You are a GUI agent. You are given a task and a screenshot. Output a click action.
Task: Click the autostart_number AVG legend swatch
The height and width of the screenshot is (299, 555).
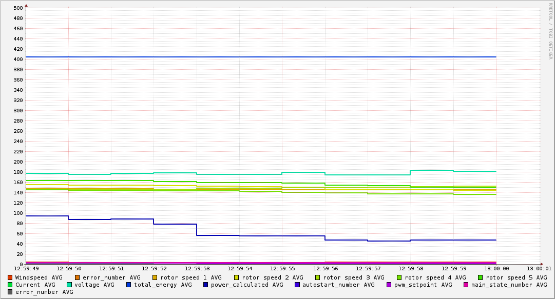point(297,285)
